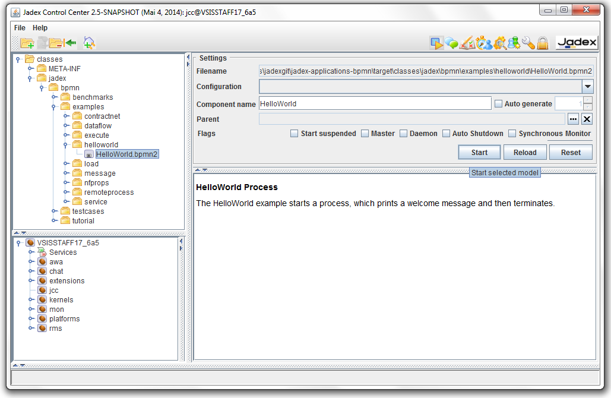Image resolution: width=611 pixels, height=398 pixels.
Task: Check the Daemon flag checkbox
Action: 404,134
